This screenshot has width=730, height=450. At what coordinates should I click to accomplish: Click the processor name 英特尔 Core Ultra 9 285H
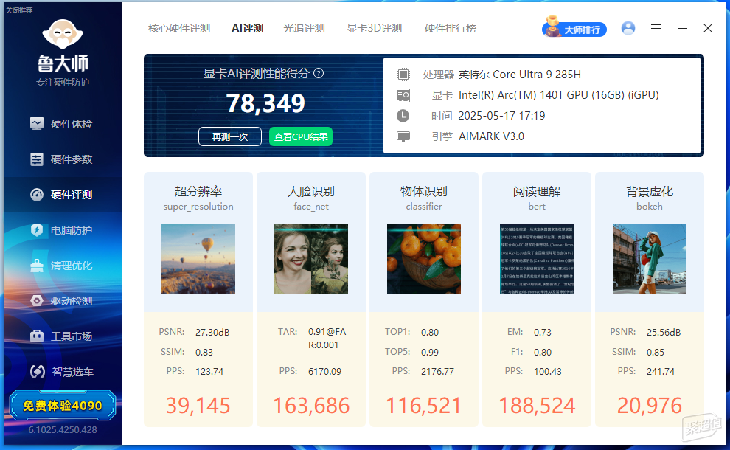point(520,75)
